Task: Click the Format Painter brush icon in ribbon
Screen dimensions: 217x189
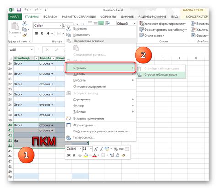Action: click(25, 35)
